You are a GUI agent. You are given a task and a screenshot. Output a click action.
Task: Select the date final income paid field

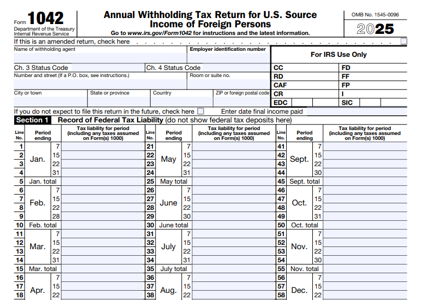[355, 111]
